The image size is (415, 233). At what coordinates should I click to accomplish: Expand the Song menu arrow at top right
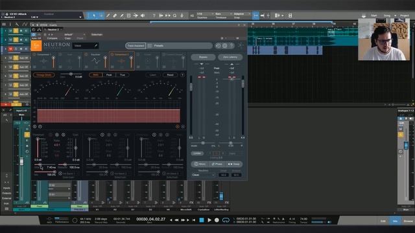click(395, 16)
